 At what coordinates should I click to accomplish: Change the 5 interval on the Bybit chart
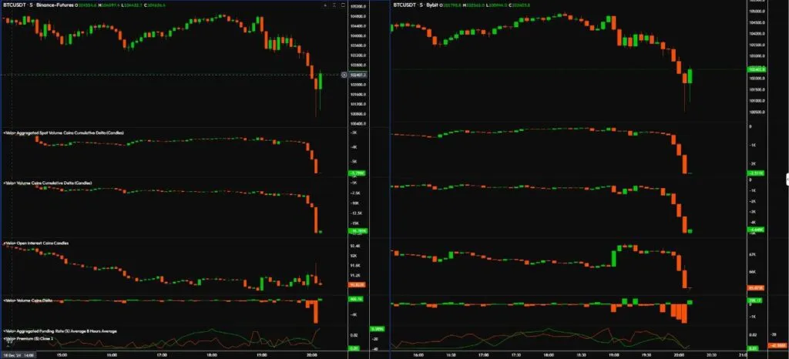pos(421,5)
